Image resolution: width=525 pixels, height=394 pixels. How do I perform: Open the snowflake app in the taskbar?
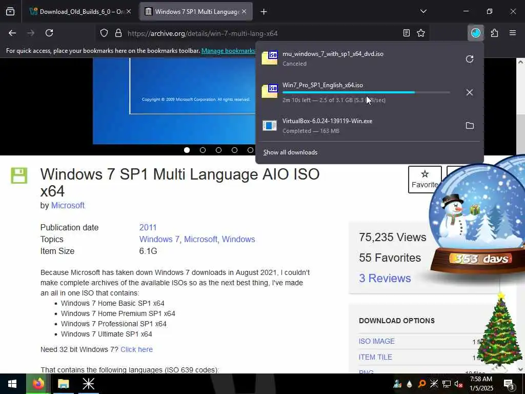(x=89, y=384)
